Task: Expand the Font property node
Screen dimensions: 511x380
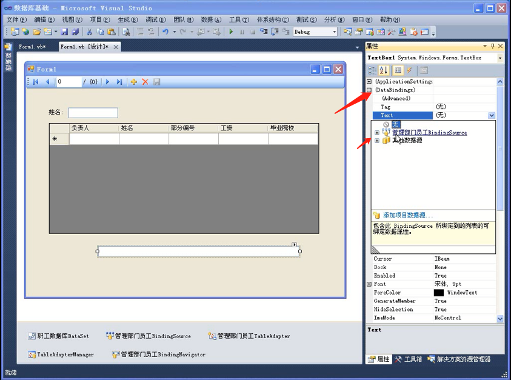Action: [x=369, y=284]
